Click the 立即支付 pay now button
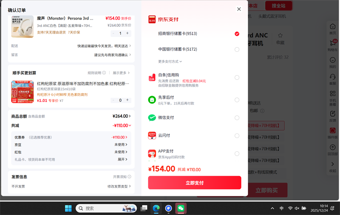 click(x=194, y=183)
